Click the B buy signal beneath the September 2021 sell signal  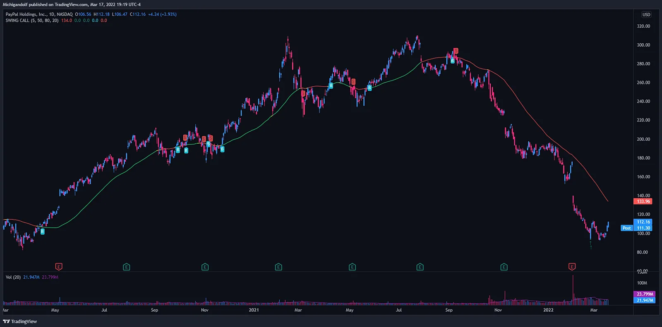[452, 61]
